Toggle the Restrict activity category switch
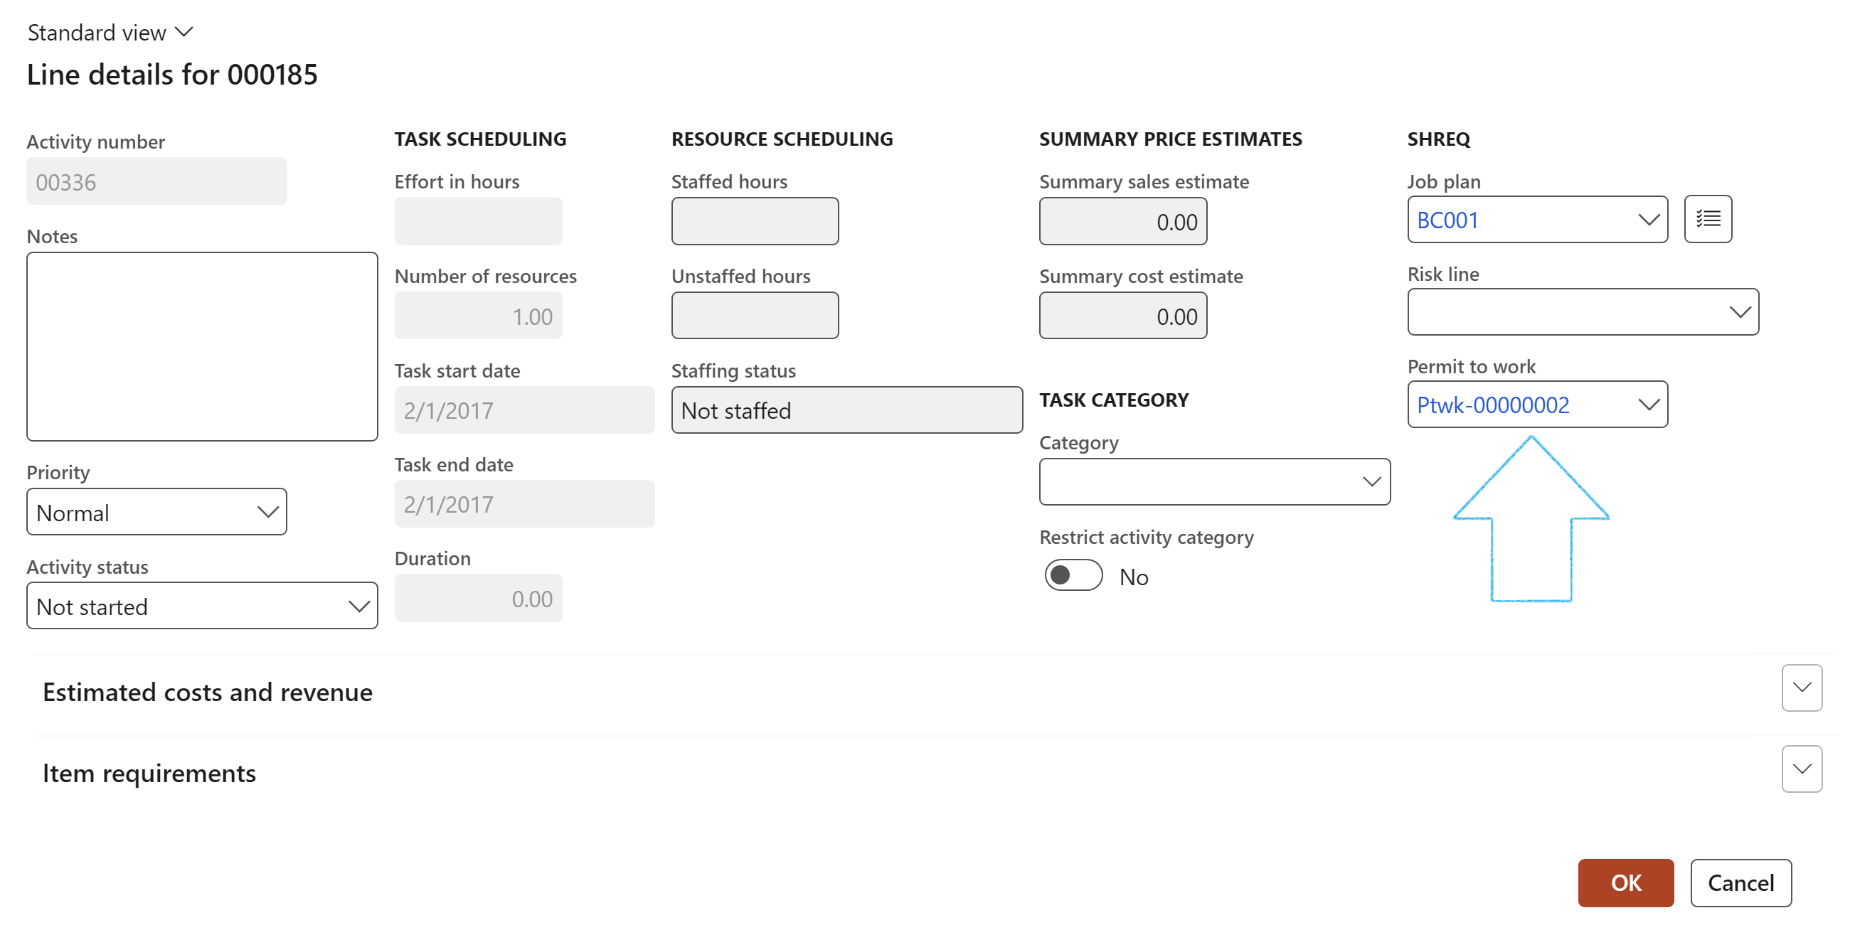Screen dimensions: 1855x935 pyautogui.click(x=1073, y=576)
